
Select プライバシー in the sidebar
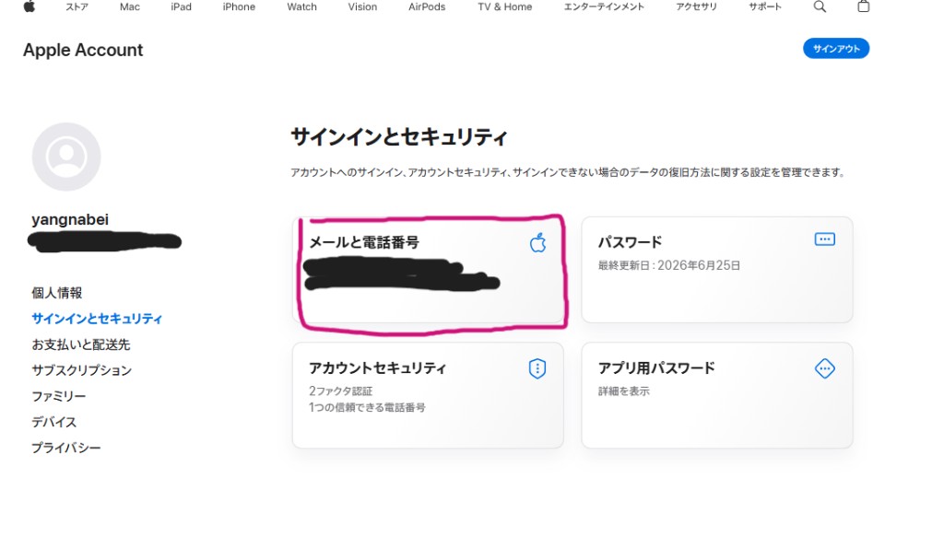coord(66,449)
